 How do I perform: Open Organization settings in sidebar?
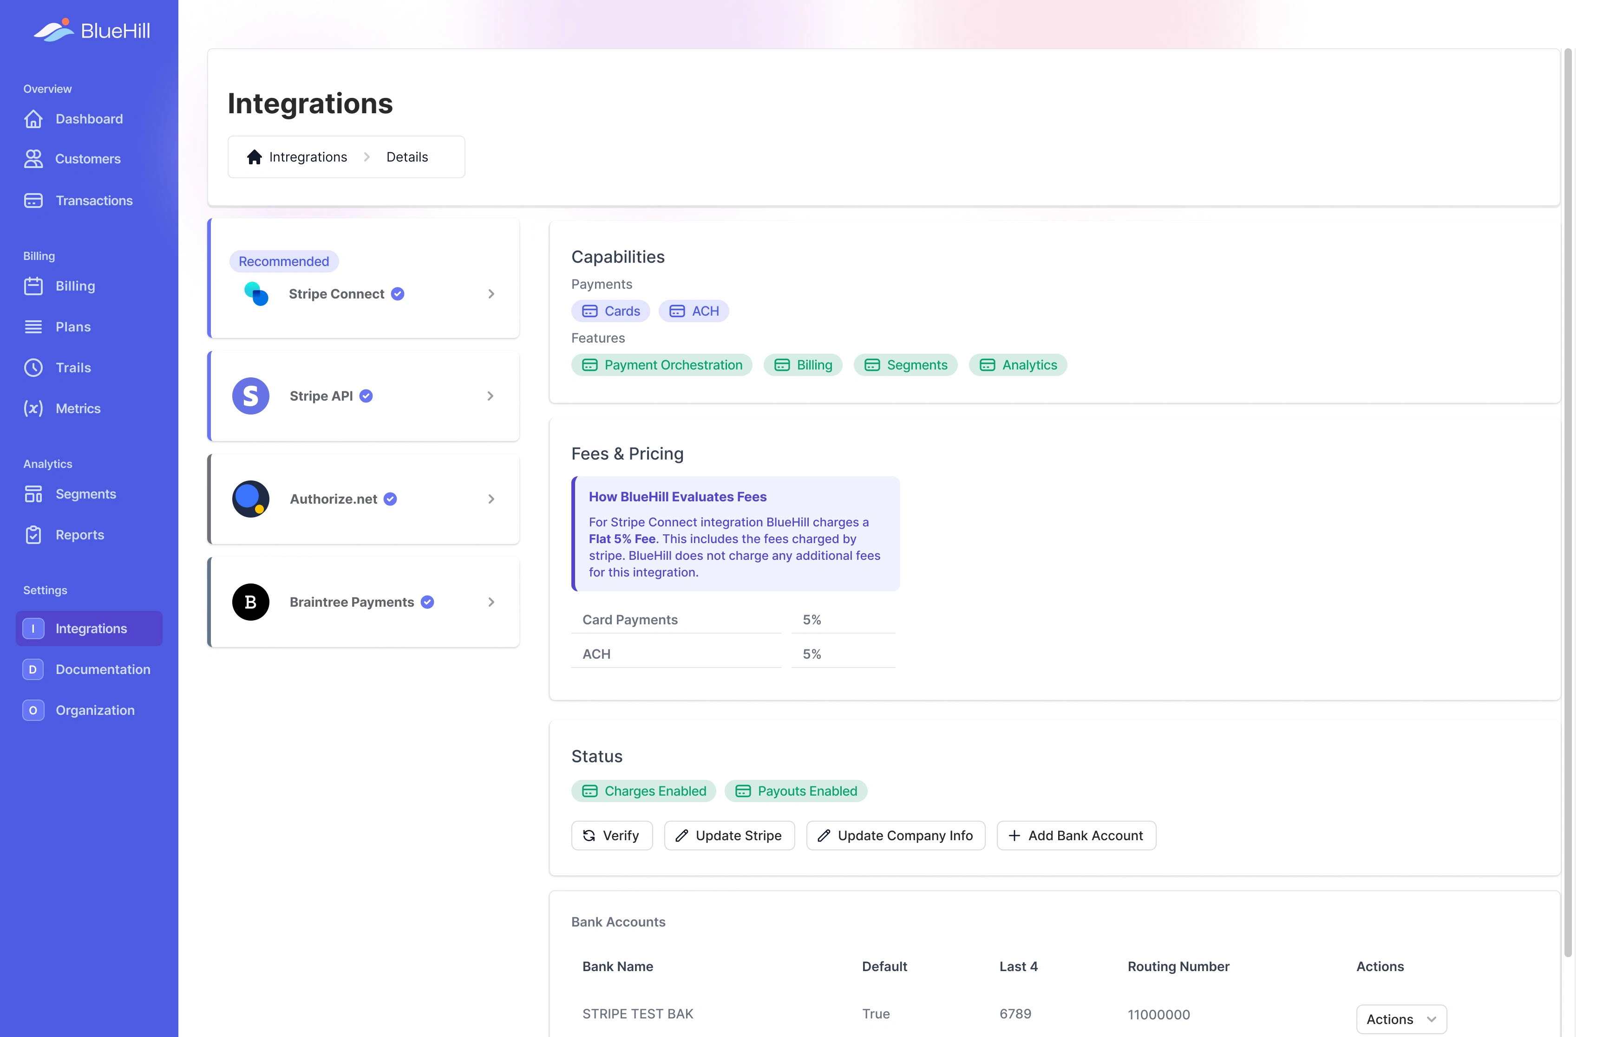point(89,710)
